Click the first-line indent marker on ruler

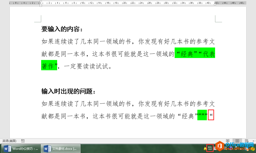pyautogui.click(x=41, y=2)
